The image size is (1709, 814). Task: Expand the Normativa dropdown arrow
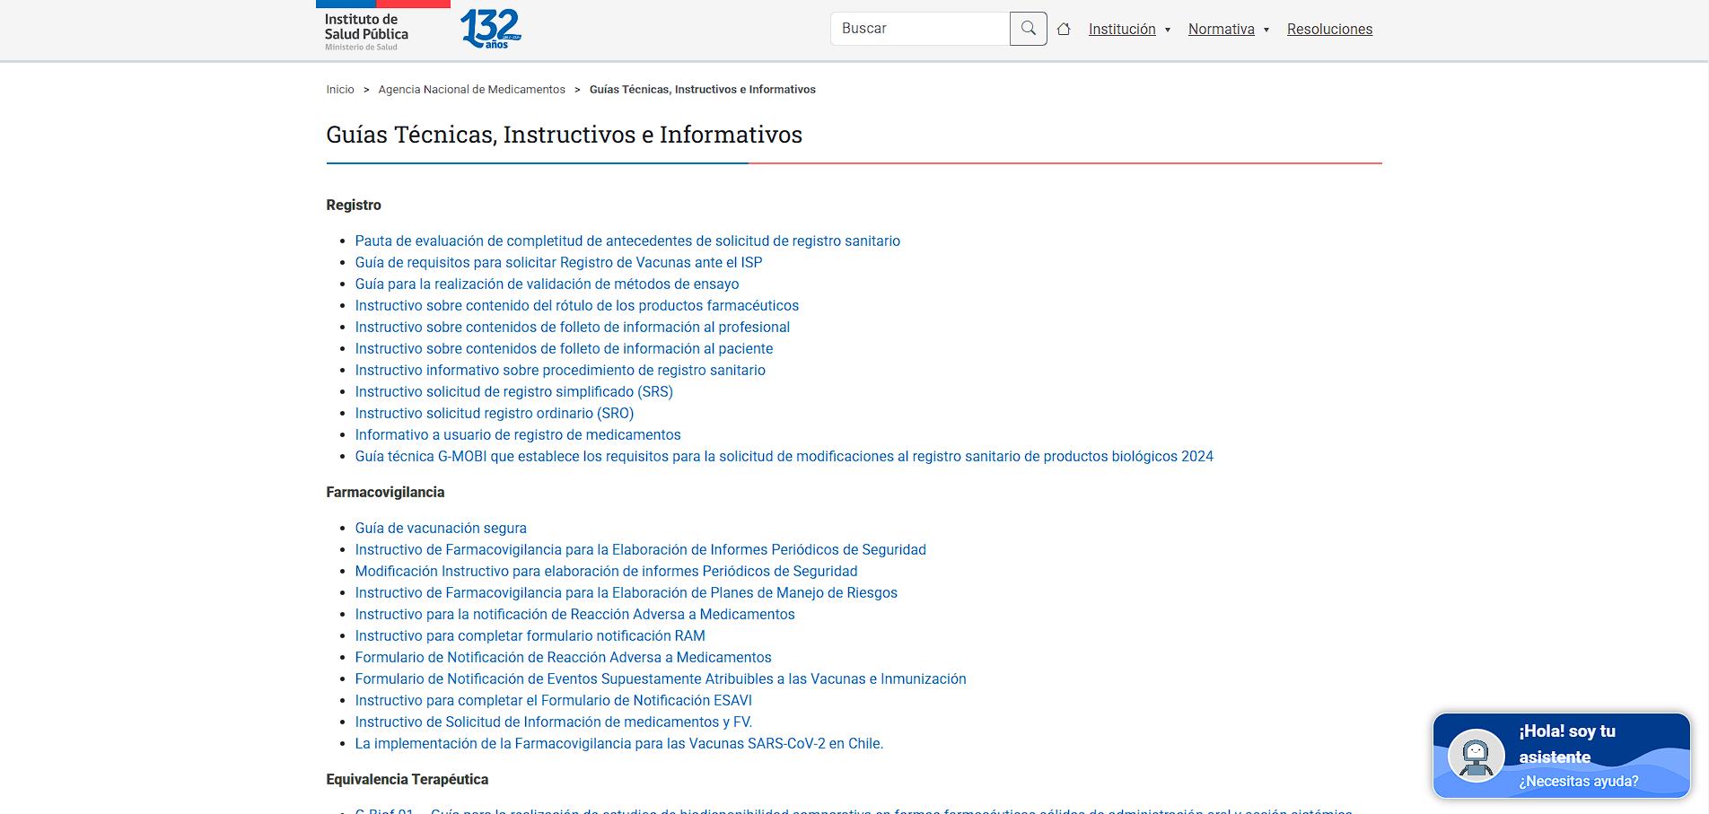[1266, 30]
